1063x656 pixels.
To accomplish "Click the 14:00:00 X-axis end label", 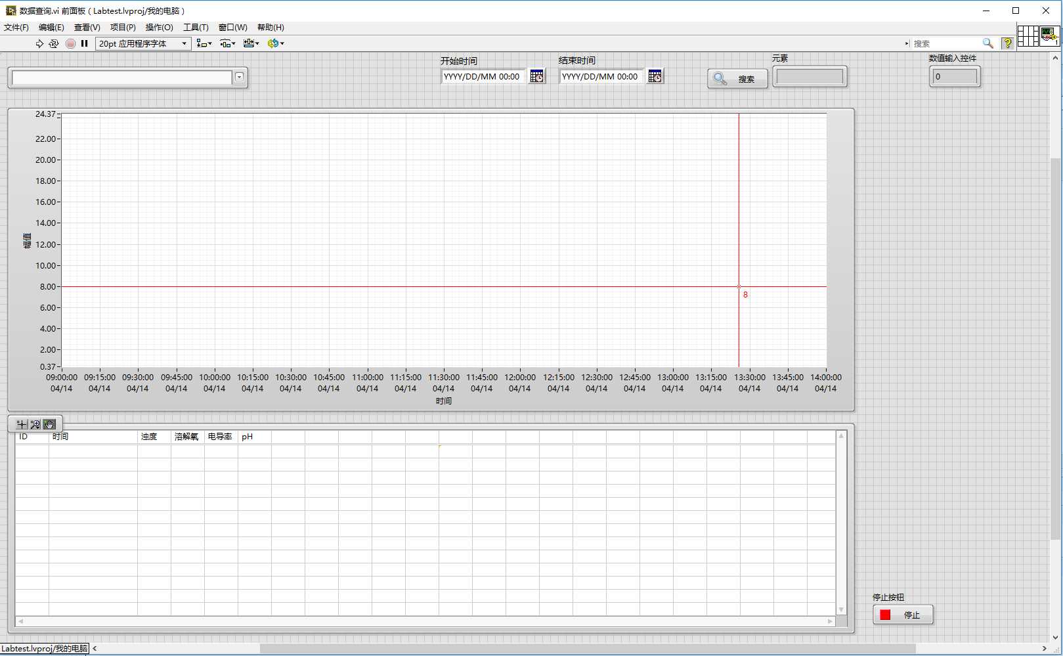I will [826, 378].
